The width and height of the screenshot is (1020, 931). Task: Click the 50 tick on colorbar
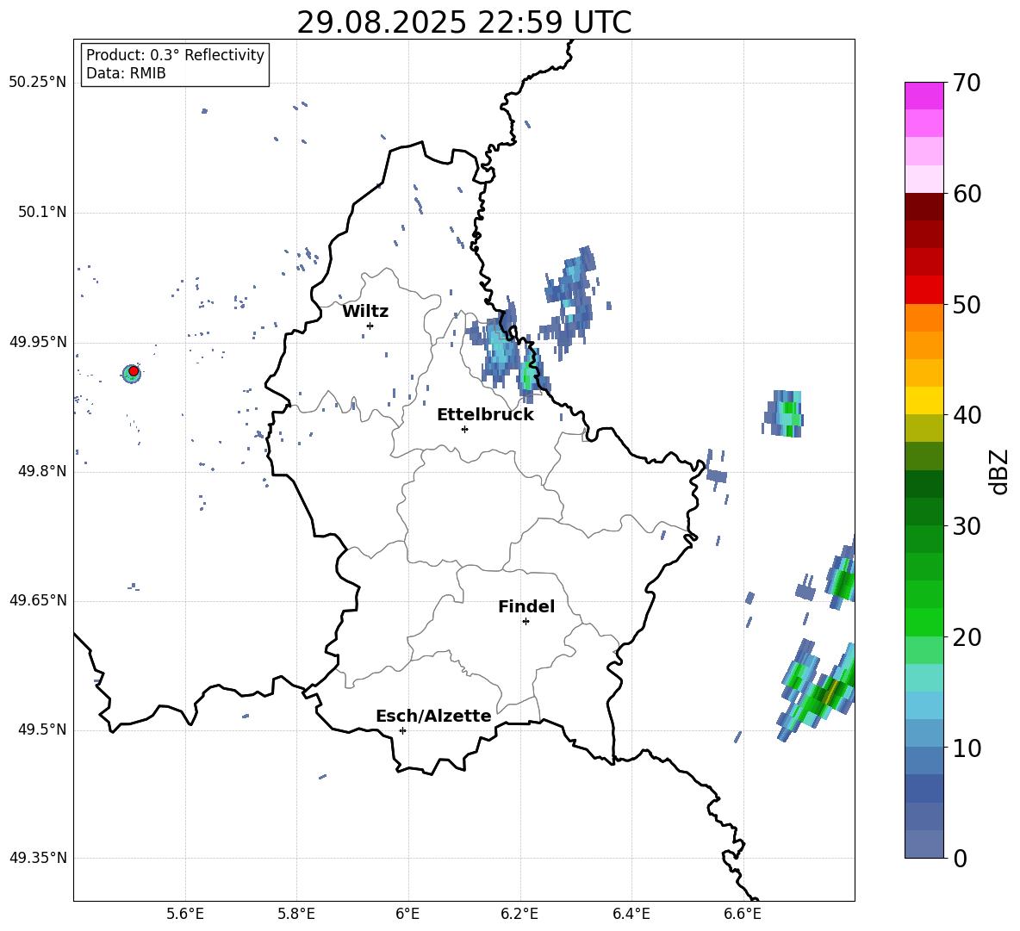coord(967,304)
